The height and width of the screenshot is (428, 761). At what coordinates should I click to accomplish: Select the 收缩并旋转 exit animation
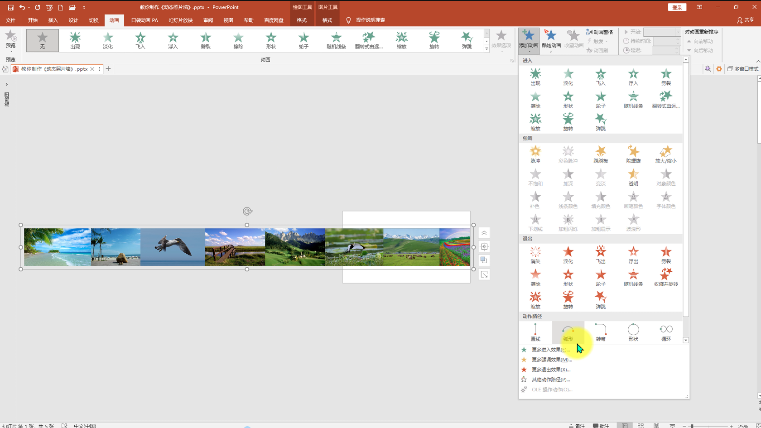click(665, 277)
